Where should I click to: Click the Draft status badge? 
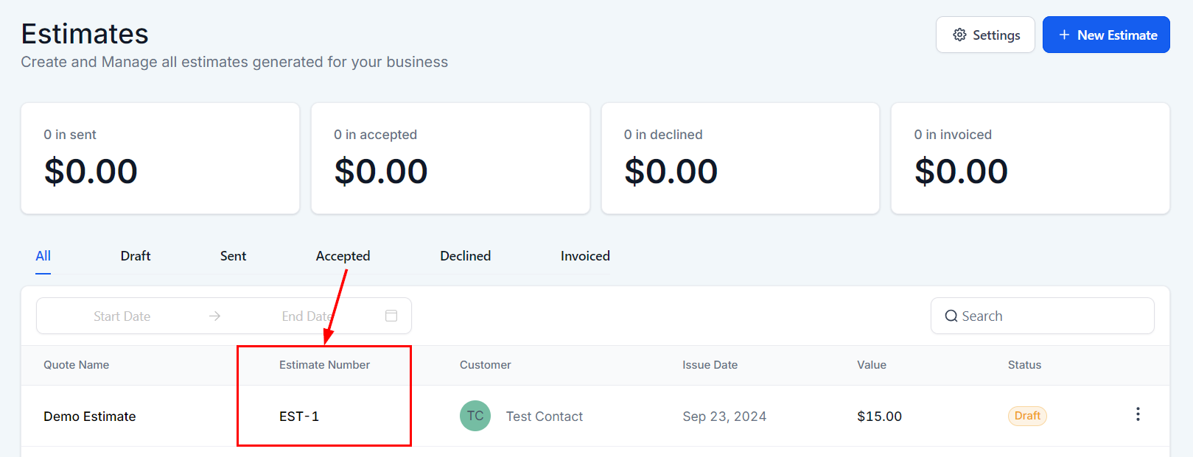pyautogui.click(x=1027, y=416)
